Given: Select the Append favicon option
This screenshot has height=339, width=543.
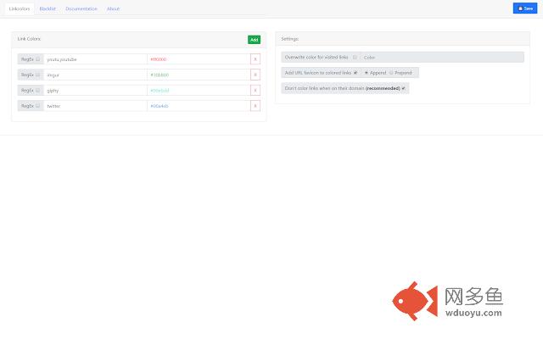Looking at the screenshot, I should point(367,73).
